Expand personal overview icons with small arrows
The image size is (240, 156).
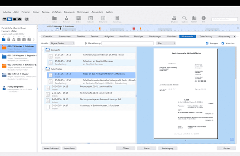pos(34,39)
